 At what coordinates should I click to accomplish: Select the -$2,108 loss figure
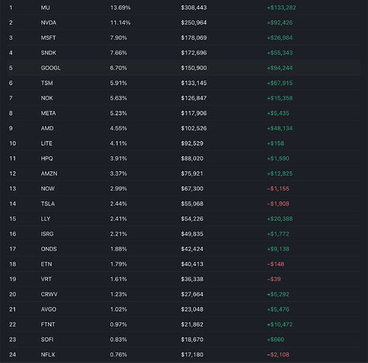point(278,354)
